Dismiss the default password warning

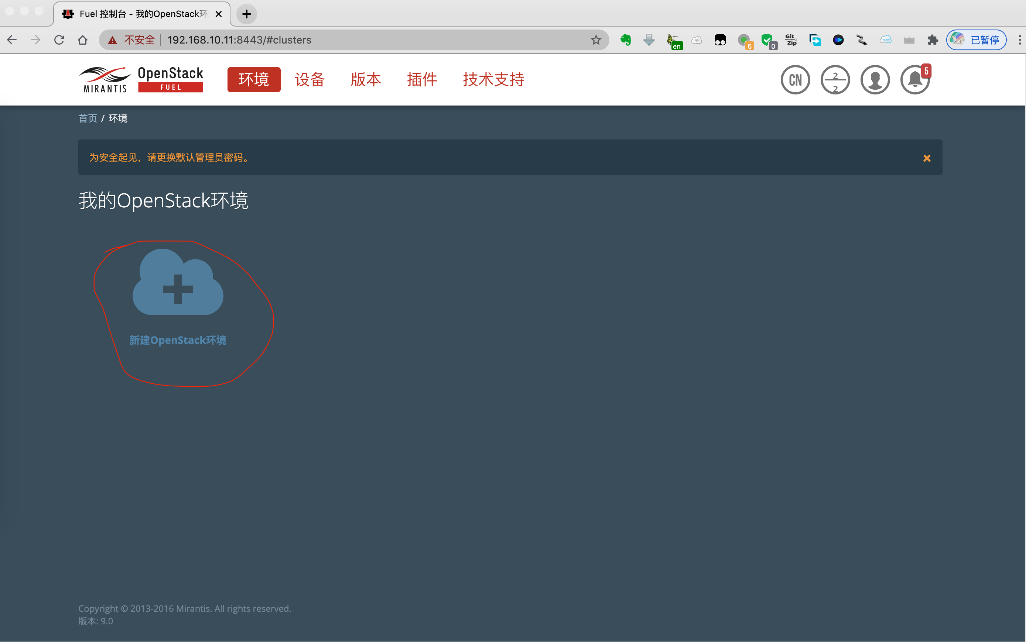(927, 158)
